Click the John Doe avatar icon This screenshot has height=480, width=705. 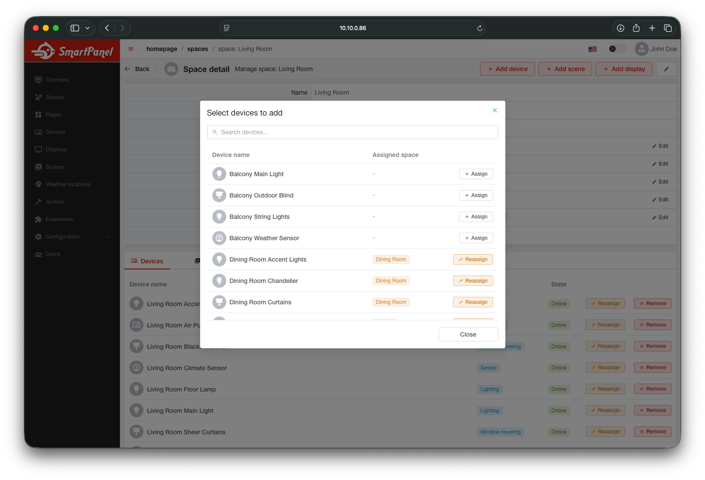[x=641, y=49]
